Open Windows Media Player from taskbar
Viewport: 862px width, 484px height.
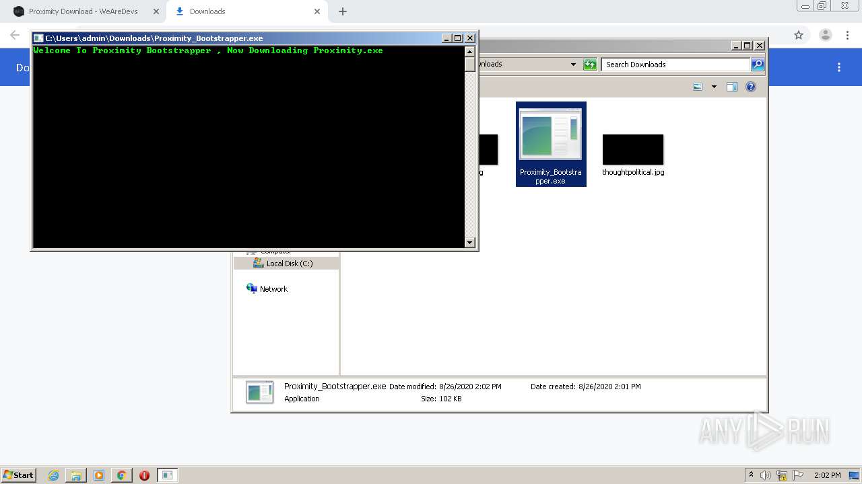click(x=99, y=475)
